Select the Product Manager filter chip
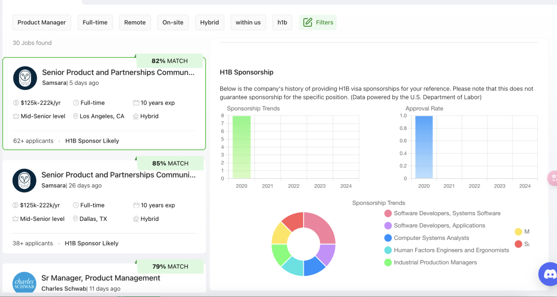The height and width of the screenshot is (297, 557). (42, 22)
